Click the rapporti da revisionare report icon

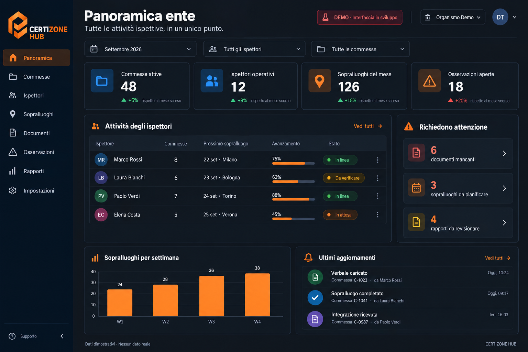click(416, 222)
